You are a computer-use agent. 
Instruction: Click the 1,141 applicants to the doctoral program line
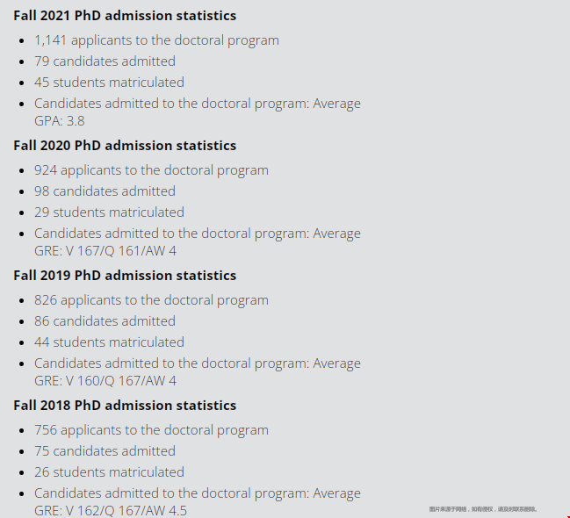[x=156, y=40]
